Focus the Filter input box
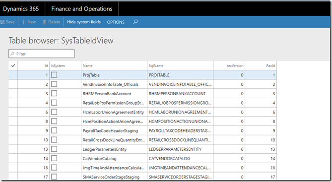Image resolution: width=332 pixels, height=182 pixels. click(42, 54)
